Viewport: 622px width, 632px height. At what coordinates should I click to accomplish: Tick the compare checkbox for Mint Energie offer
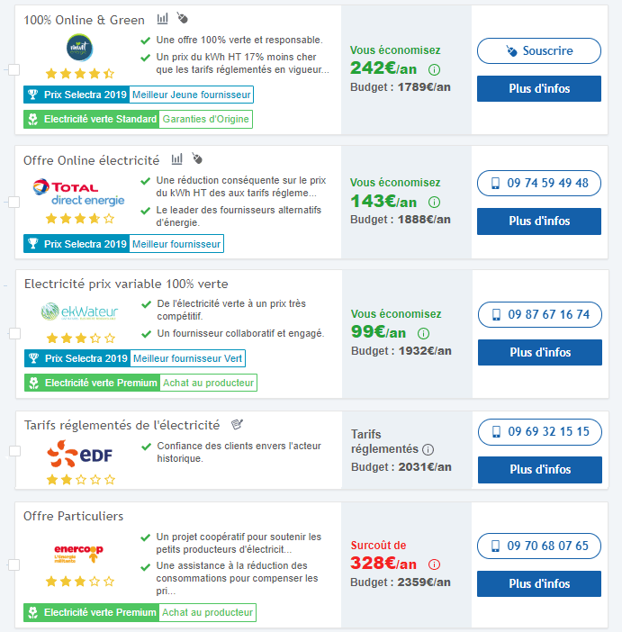[x=14, y=69]
